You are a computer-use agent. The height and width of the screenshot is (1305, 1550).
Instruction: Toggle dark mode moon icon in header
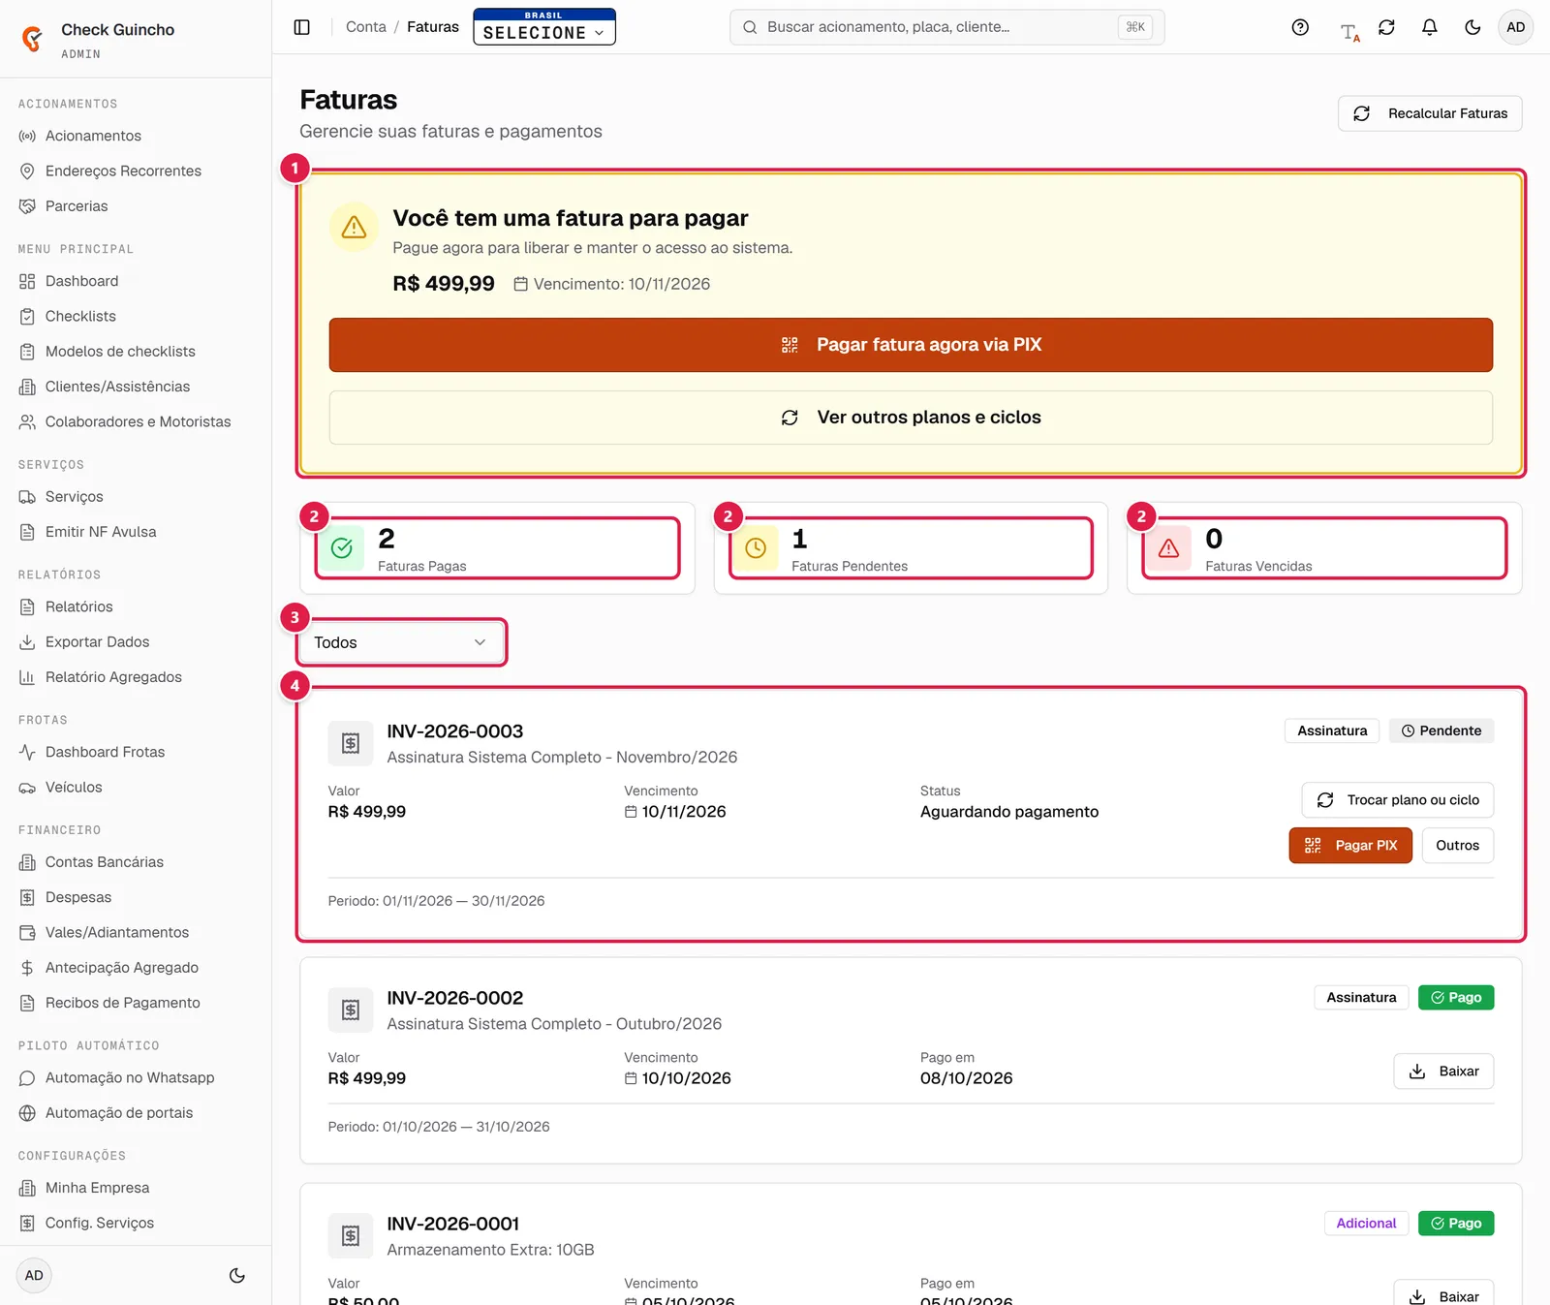point(1472,27)
